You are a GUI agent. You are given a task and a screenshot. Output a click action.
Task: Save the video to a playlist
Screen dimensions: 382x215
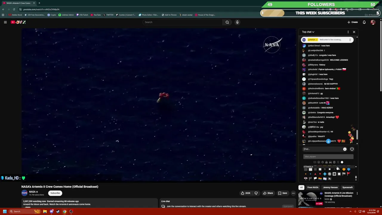click(283, 193)
